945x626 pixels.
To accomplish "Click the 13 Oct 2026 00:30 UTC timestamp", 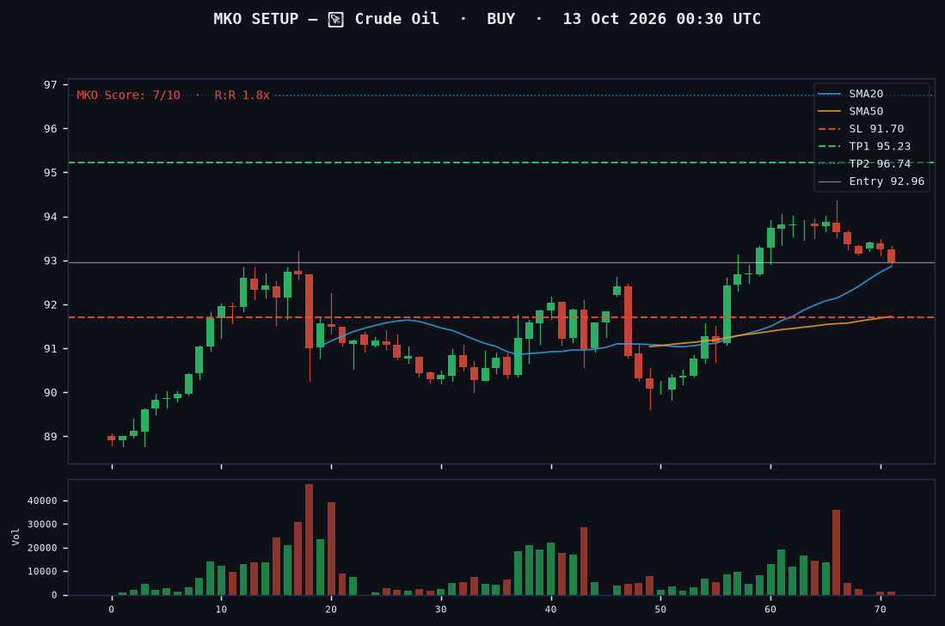I will [662, 19].
